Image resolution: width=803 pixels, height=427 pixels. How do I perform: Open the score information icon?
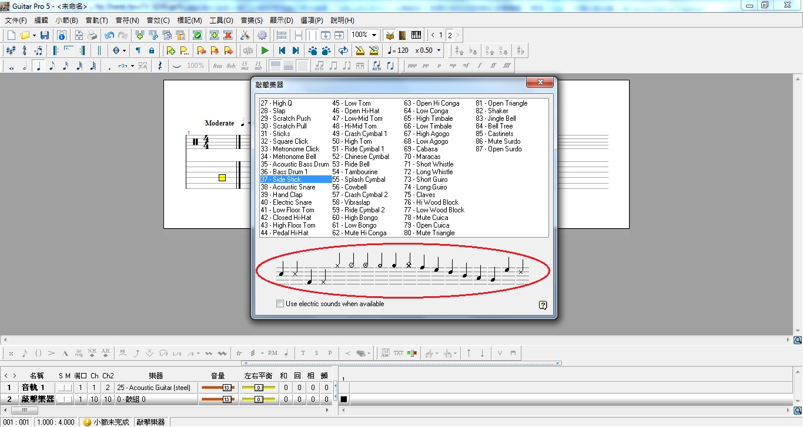click(61, 35)
